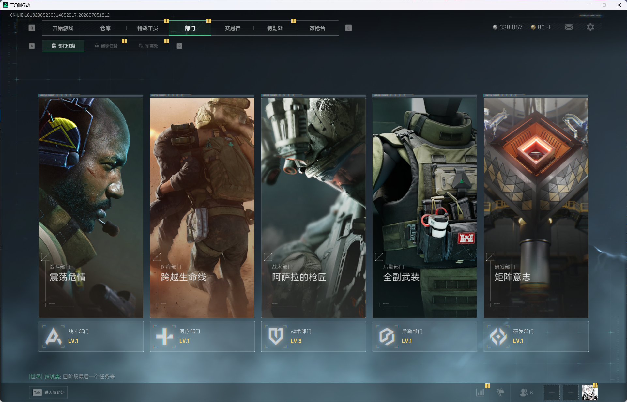
Task: Click the small corner icon on 跨越生命线 card
Action: point(157,257)
